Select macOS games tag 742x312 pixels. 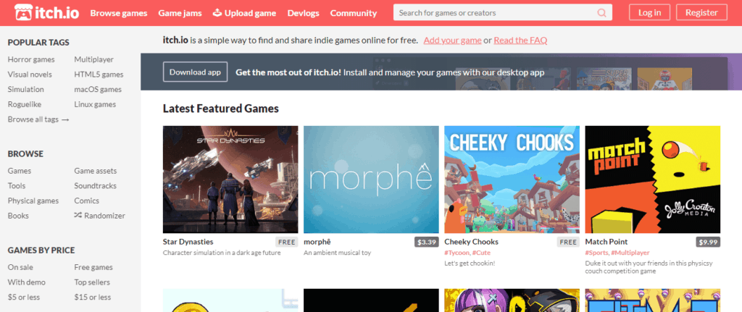98,89
